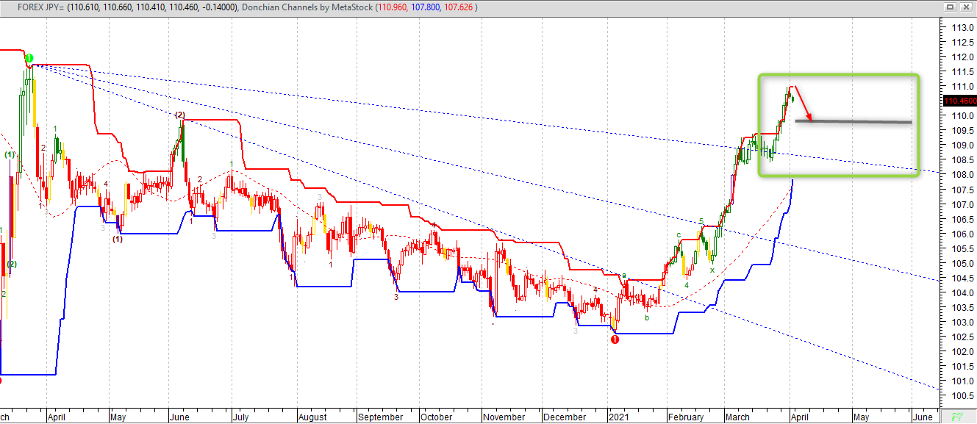Click the green x wave label

[x=712, y=270]
